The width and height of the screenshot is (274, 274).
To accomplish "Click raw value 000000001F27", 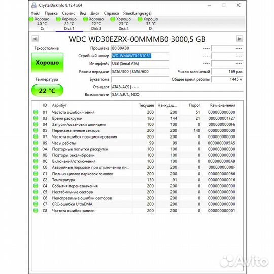I will [x=222, y=118].
